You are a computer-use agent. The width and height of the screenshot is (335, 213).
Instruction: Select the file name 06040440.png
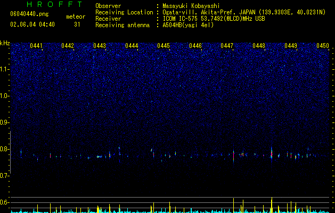(x=29, y=14)
